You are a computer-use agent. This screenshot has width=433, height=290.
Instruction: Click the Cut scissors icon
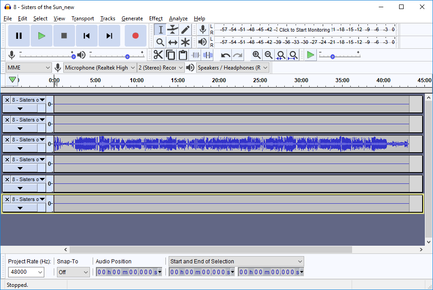point(158,55)
